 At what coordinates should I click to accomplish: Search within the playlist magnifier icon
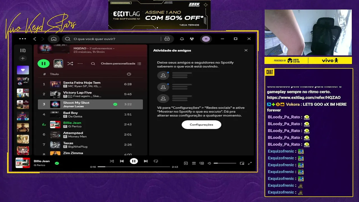point(93,64)
